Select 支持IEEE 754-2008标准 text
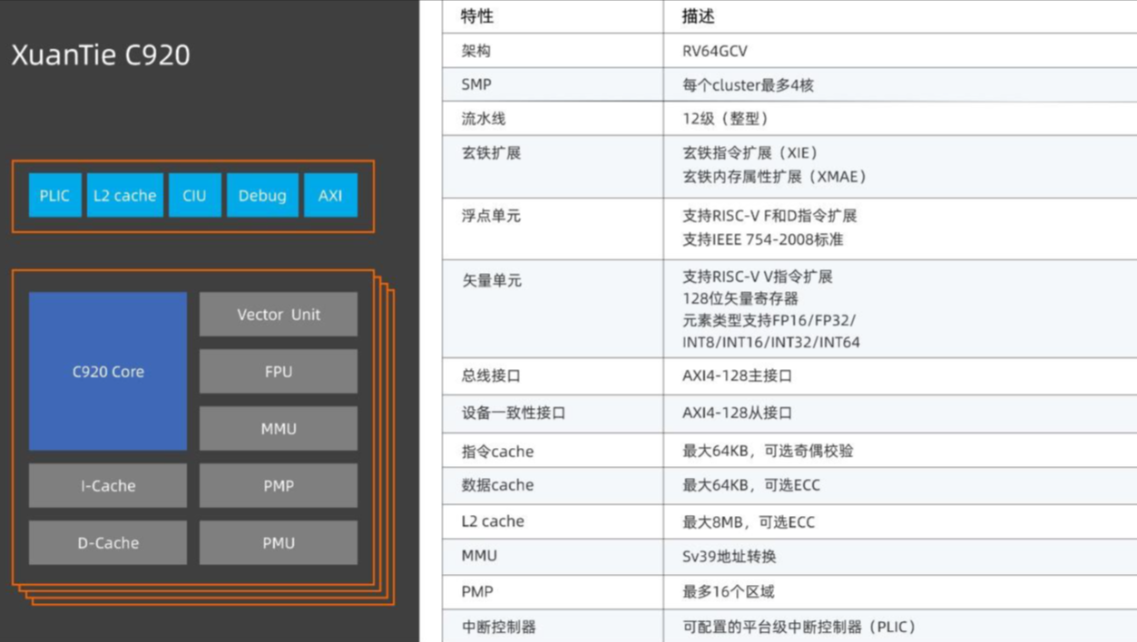1137x642 pixels. (x=762, y=239)
